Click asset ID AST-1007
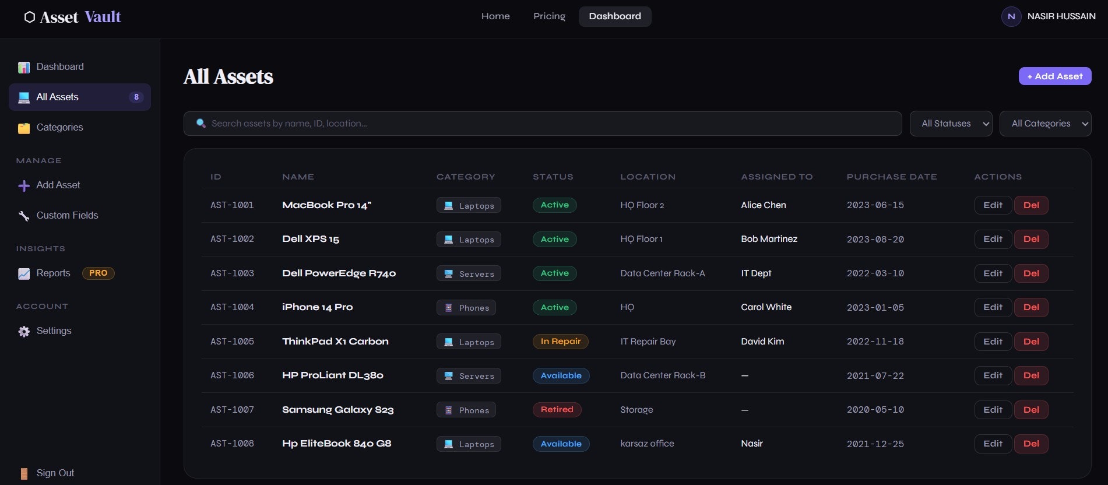Screen dimensions: 1108x485 (232, 410)
